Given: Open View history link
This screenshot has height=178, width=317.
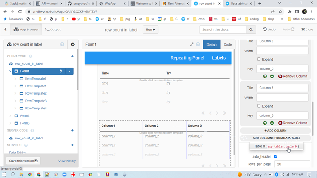Looking at the screenshot, I should [67, 161].
